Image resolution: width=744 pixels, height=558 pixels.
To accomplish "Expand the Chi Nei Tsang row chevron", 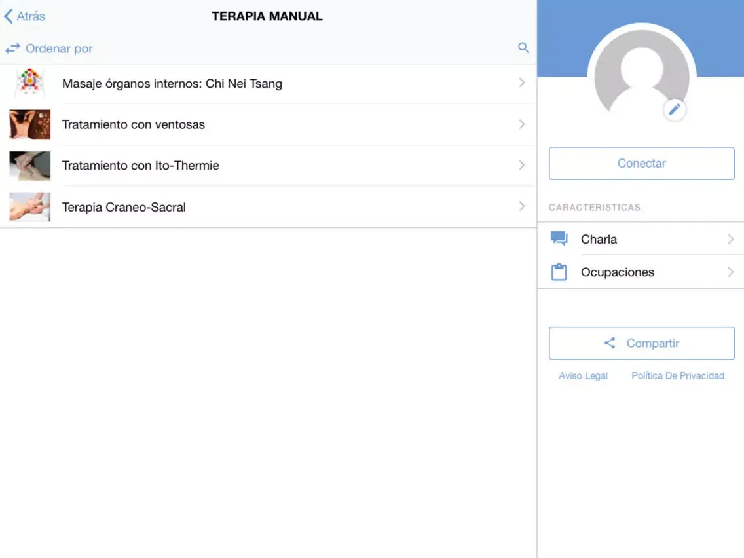I will pos(522,83).
